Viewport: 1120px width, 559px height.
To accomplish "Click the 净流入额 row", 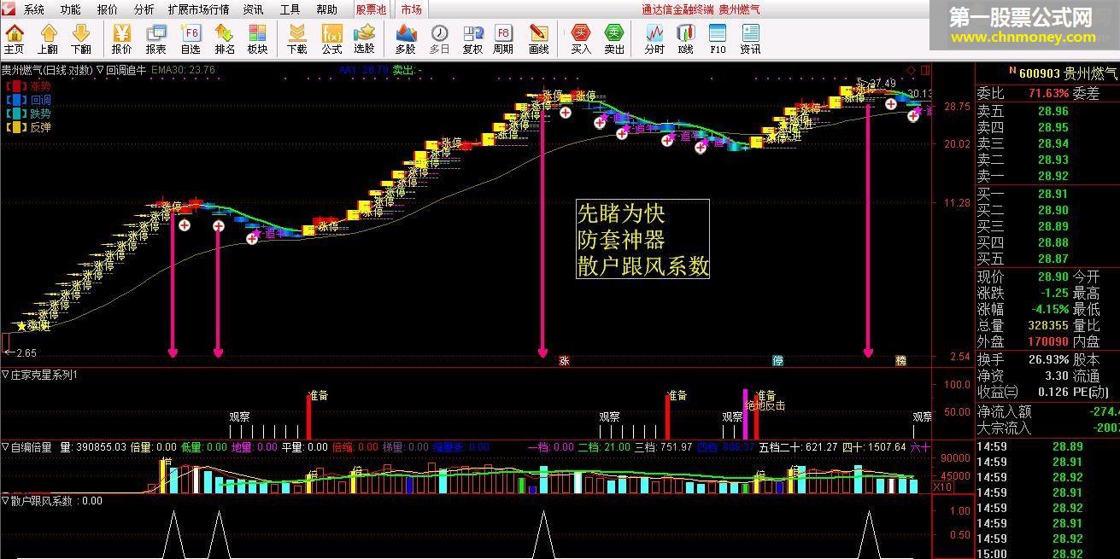I will pyautogui.click(x=1047, y=412).
